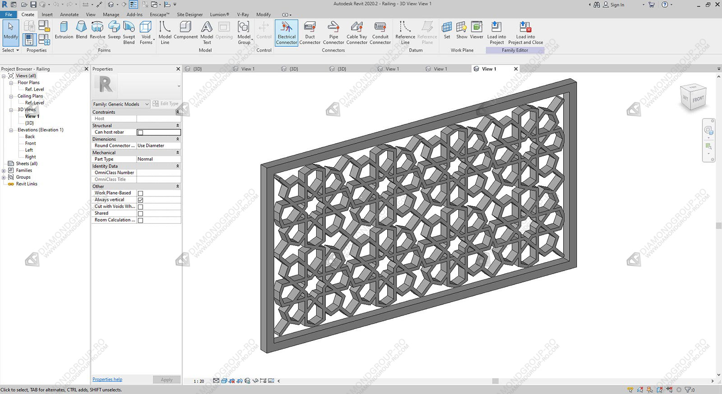Viewport: 722px width, 394px height.
Task: Click the selection filter icon in status bar
Action: tap(688, 390)
